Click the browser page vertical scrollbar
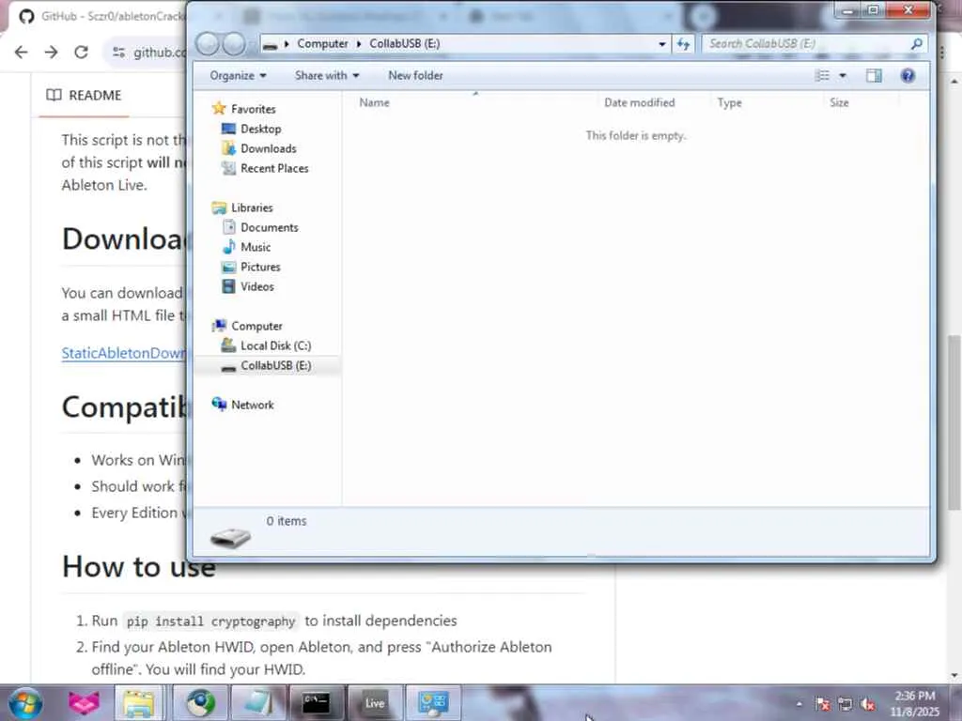The image size is (962, 721). 954,422
